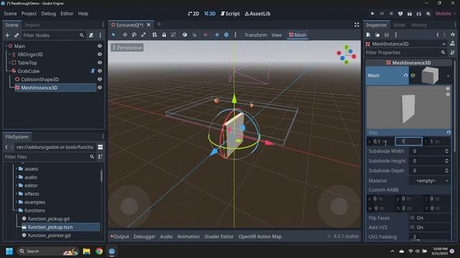460x258 pixels.
Task: Open the Transform menu button
Action: point(256,35)
